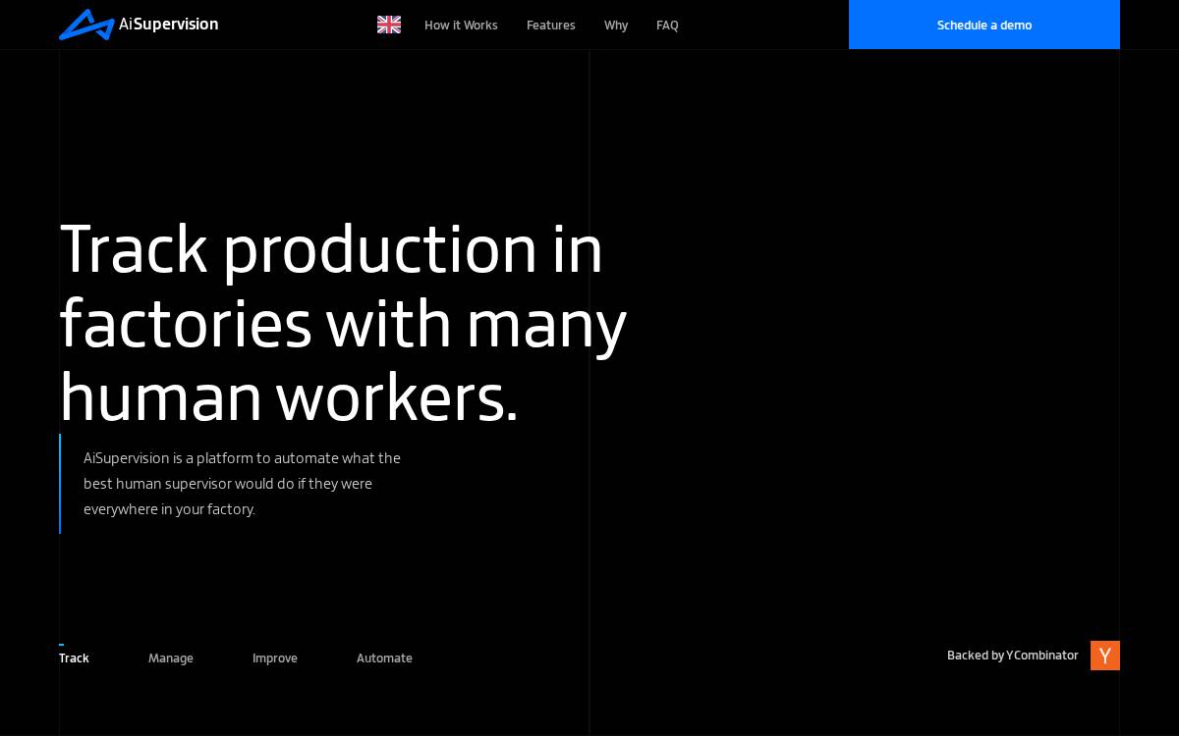Click the headline 'Track production in factories'
Viewport: 1179px width, 736px height.
coord(343,323)
